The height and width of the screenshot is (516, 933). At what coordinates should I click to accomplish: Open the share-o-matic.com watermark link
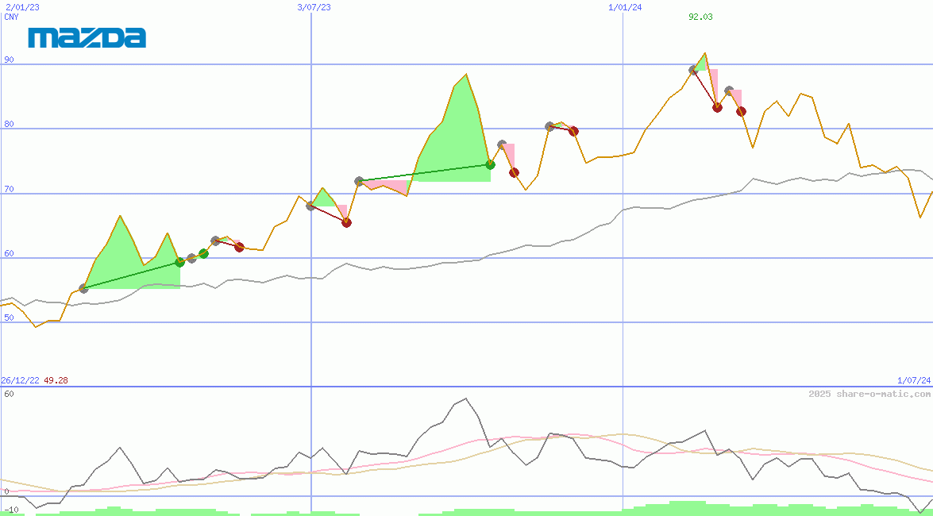pos(869,394)
